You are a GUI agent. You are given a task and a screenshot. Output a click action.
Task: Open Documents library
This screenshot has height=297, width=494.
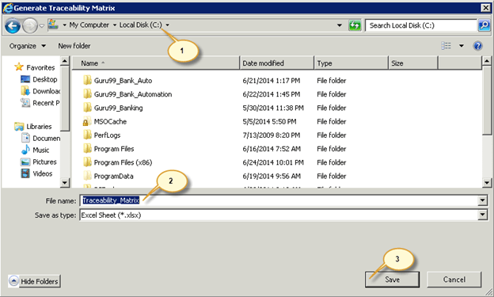46,139
